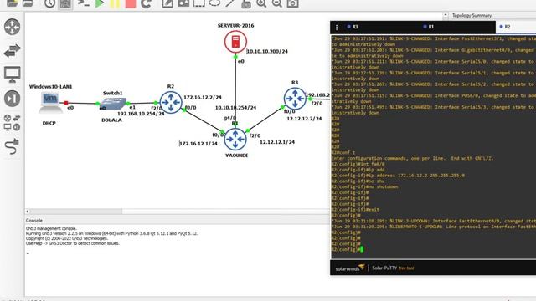Click the Console panel title

(x=34, y=221)
